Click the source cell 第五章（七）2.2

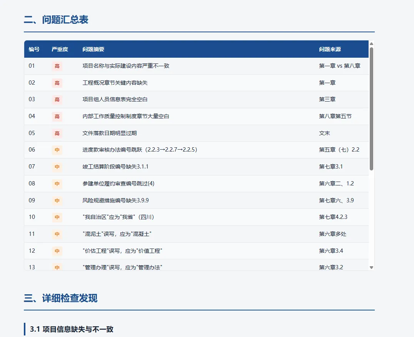[339, 150]
